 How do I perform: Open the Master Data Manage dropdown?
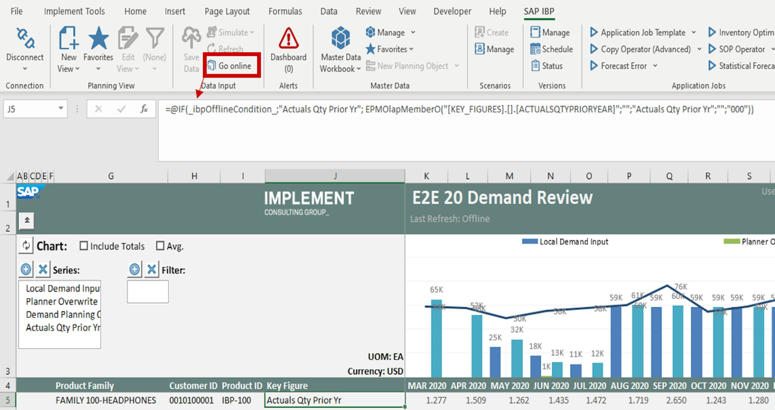pos(413,32)
